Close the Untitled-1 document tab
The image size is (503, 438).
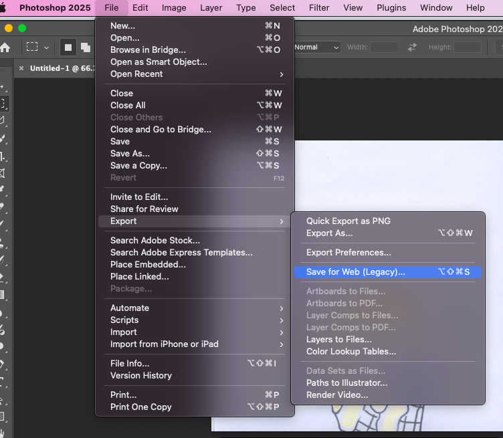21,68
